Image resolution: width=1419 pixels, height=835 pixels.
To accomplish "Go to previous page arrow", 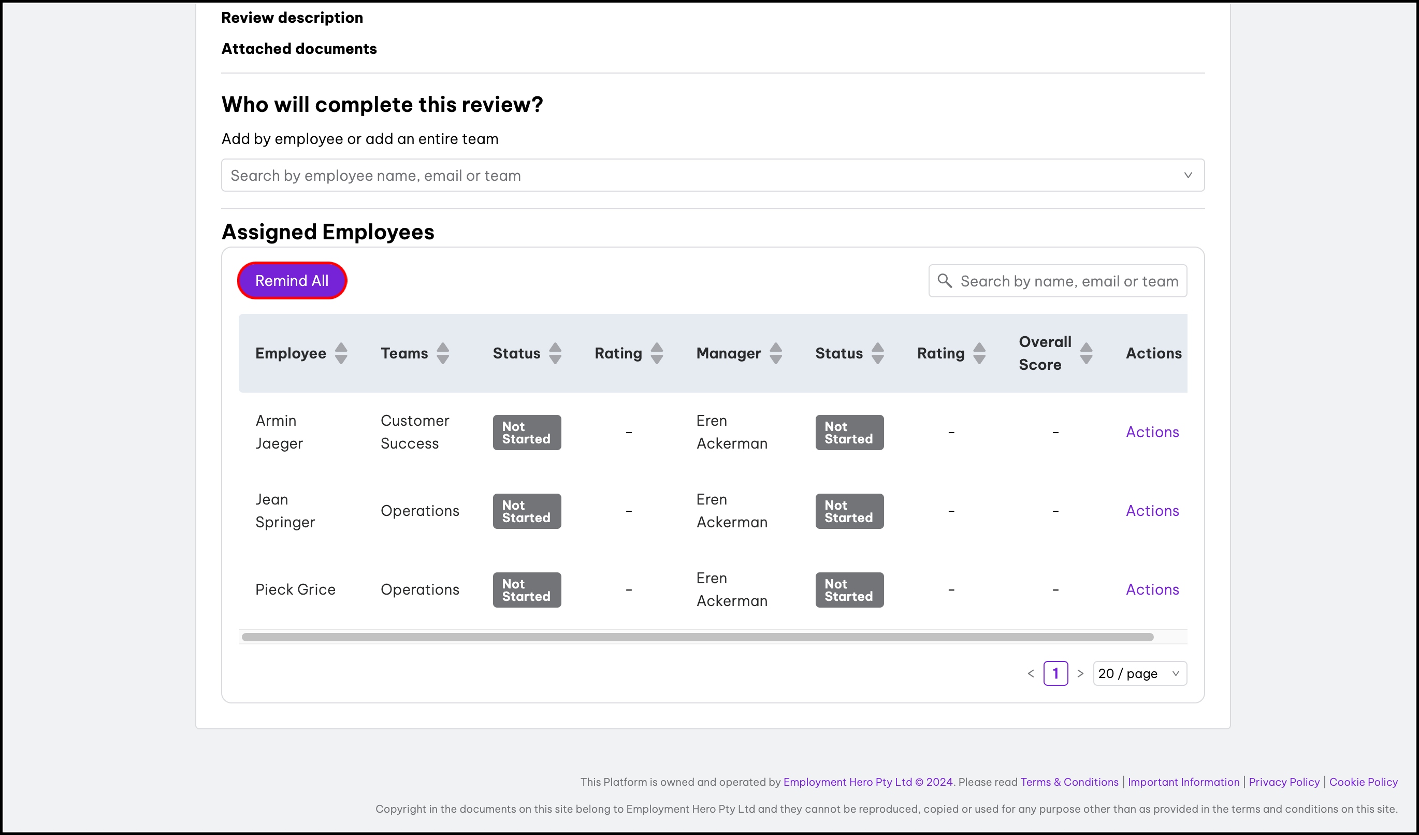I will tap(1031, 673).
